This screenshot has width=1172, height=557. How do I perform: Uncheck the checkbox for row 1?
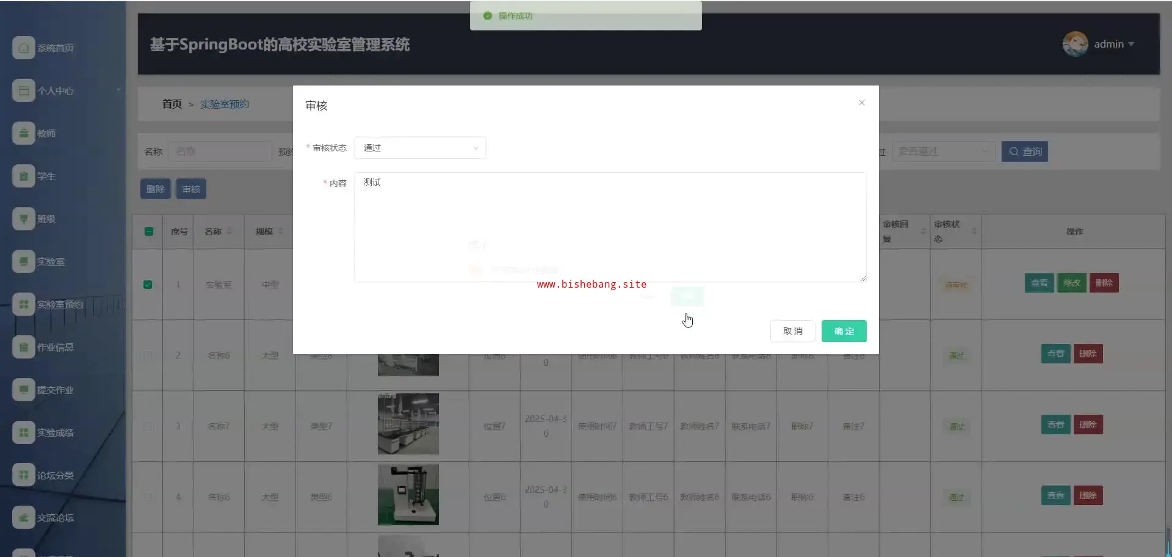click(x=148, y=285)
